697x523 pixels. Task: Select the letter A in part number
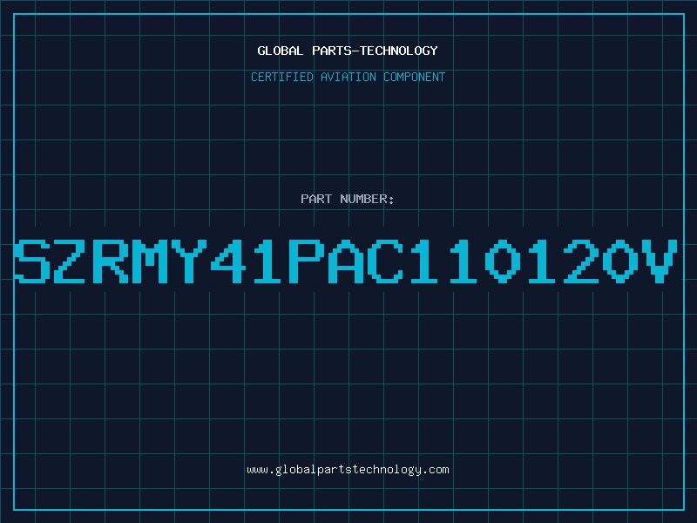point(345,261)
